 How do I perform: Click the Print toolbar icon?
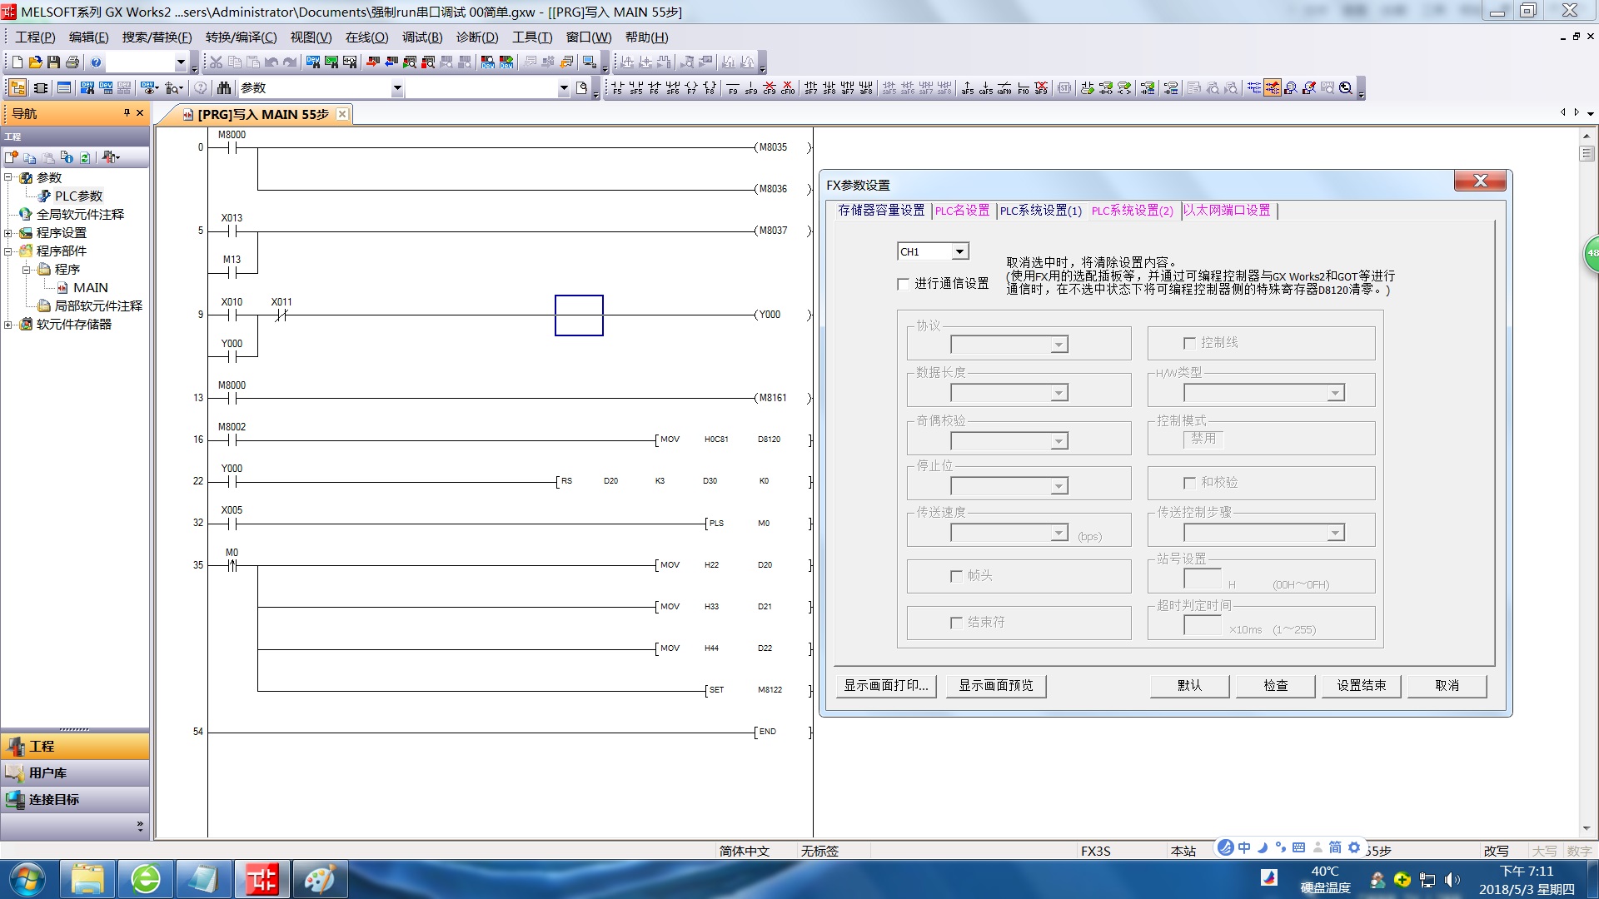click(x=72, y=62)
